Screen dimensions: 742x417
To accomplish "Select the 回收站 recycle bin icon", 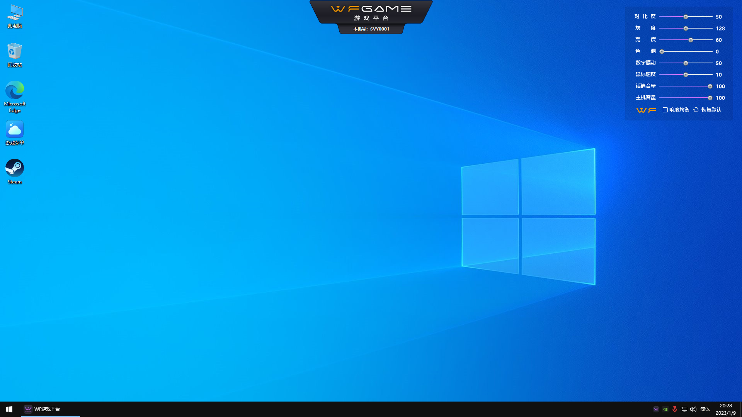I will pyautogui.click(x=15, y=55).
